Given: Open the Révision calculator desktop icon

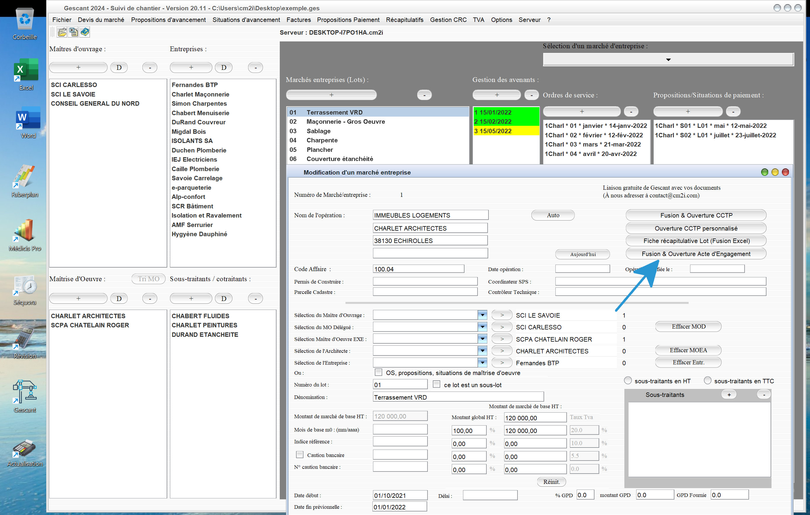Looking at the screenshot, I should 25,343.
